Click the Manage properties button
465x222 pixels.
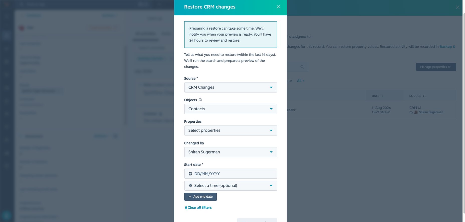[x=436, y=67]
